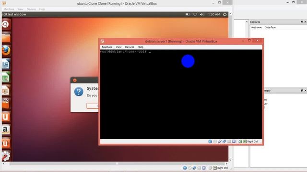The image size is (307, 172).
Task: Launch Firefox from the Ubuntu dock
Action: [6, 51]
